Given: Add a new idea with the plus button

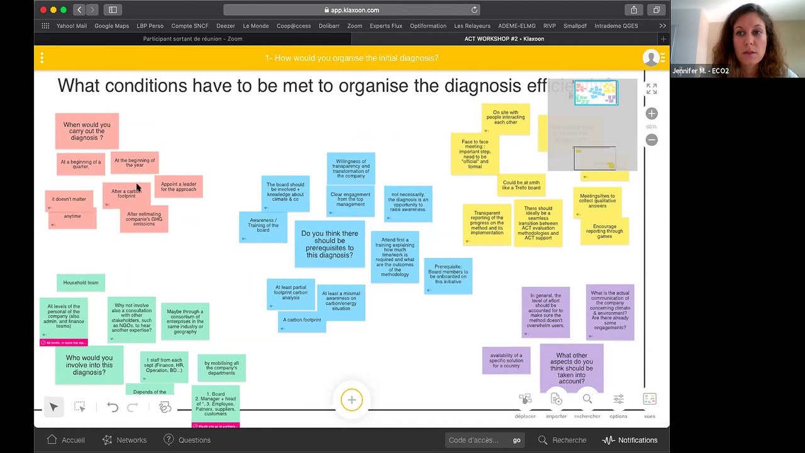Looking at the screenshot, I should [x=352, y=400].
